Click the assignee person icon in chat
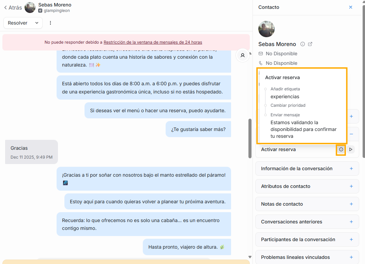This screenshot has width=365, height=264. click(x=243, y=55)
